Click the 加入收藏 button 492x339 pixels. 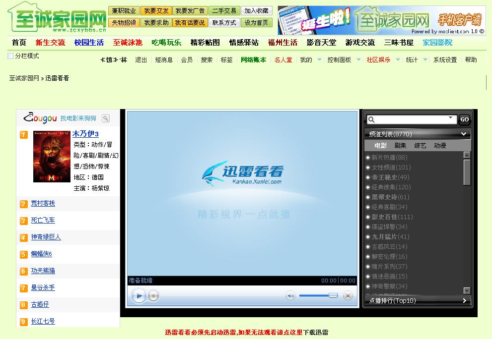[x=256, y=11]
